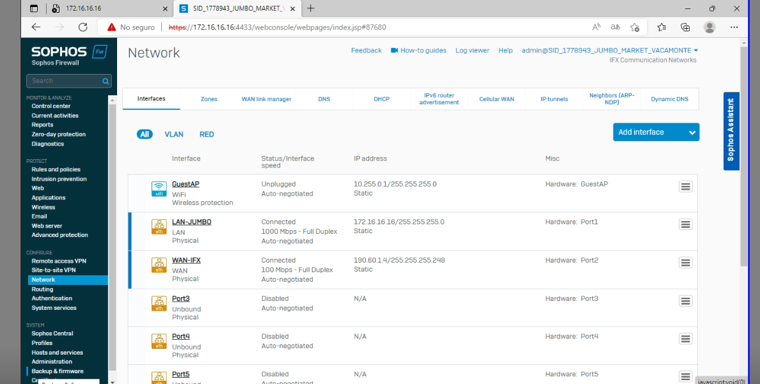Image resolution: width=760 pixels, height=384 pixels.
Task: Click the browser profile avatar icon
Action: [709, 27]
